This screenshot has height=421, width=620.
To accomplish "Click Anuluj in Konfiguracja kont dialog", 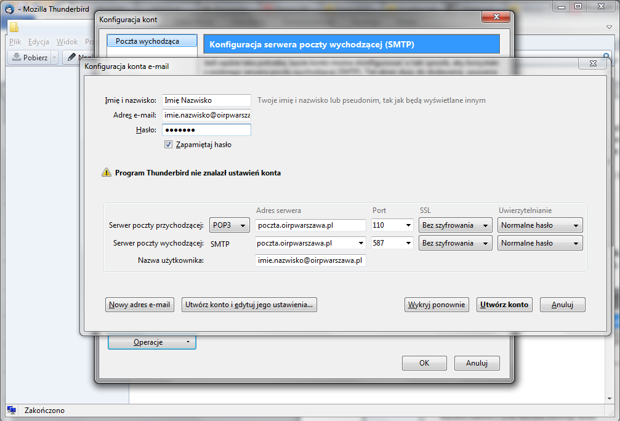I will [477, 363].
